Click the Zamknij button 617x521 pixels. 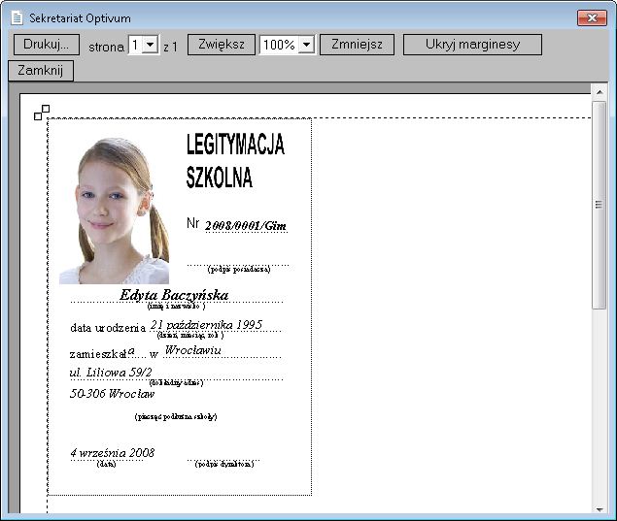(41, 71)
